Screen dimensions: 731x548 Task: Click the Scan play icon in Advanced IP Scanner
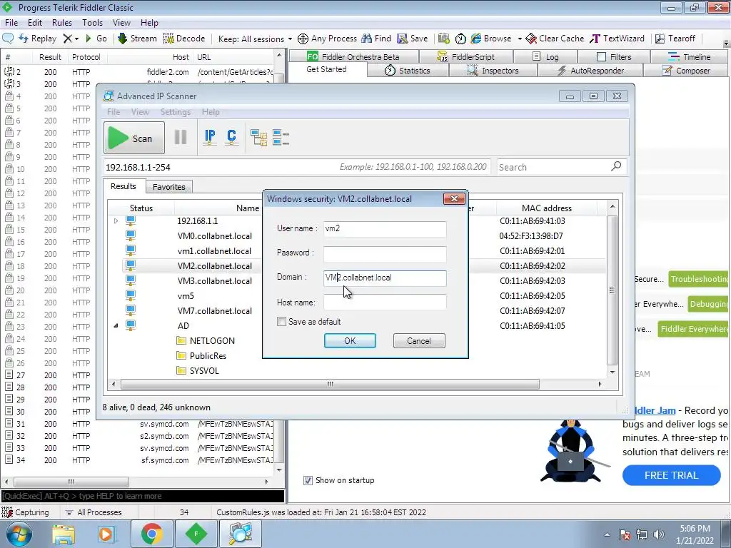point(118,138)
